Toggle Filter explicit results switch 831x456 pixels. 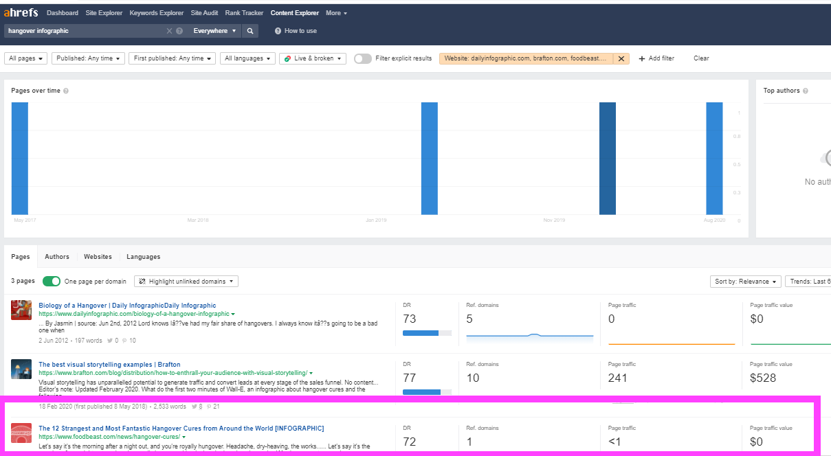click(363, 58)
